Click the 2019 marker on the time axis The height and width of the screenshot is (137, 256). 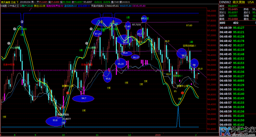point(157,135)
